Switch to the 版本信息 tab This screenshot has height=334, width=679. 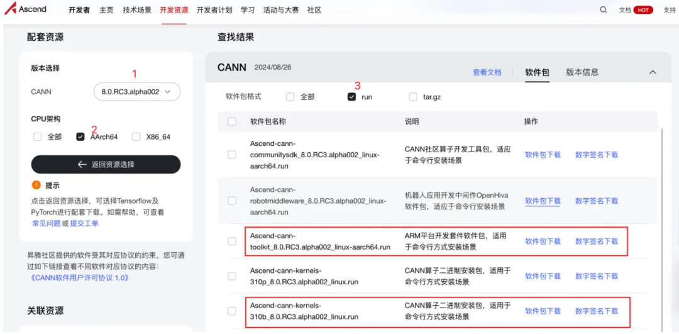(x=582, y=72)
